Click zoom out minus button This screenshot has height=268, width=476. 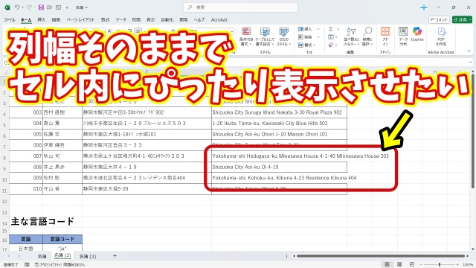point(422,264)
